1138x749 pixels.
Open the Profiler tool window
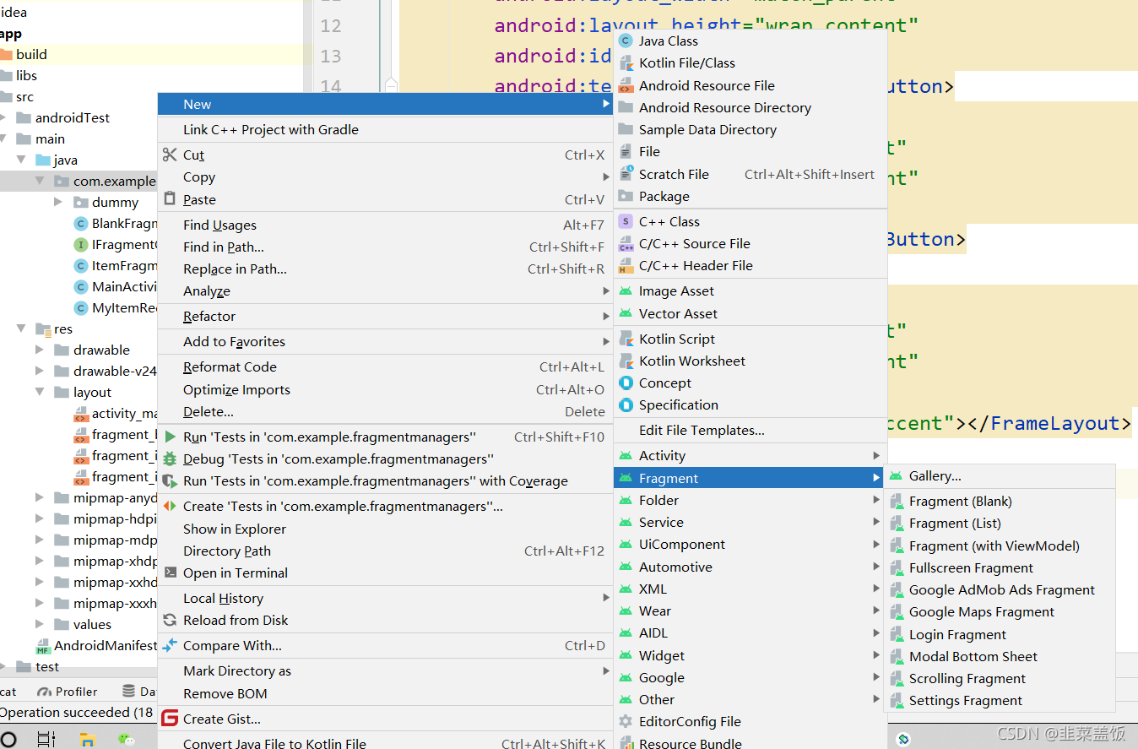tap(68, 692)
